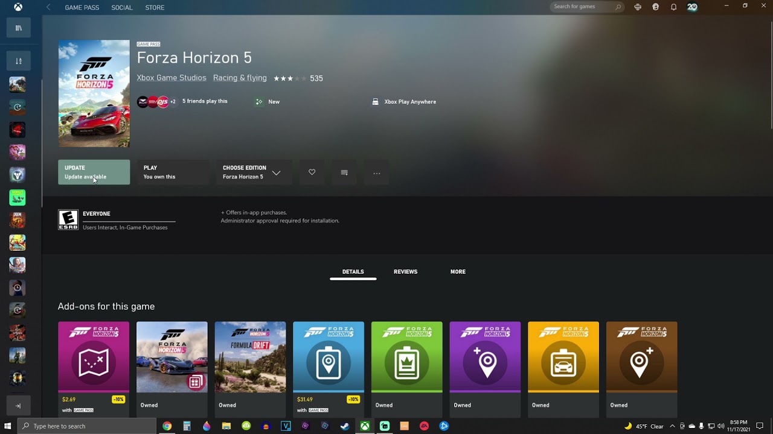
Task: Open Google Chrome from the taskbar
Action: (x=167, y=426)
